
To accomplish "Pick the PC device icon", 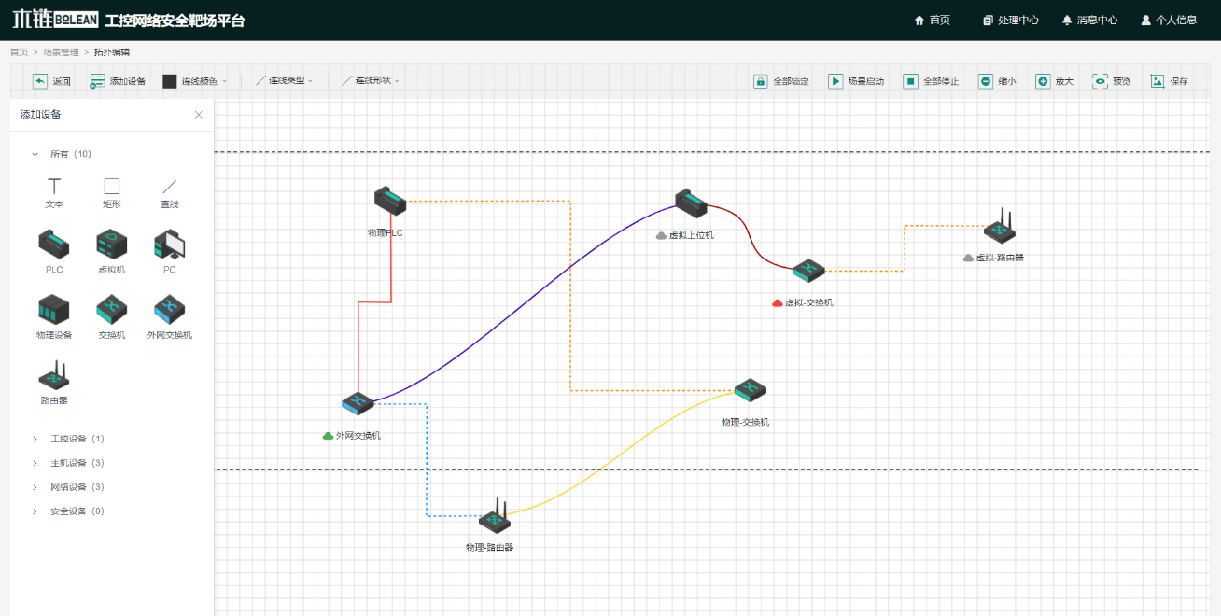I will [169, 245].
